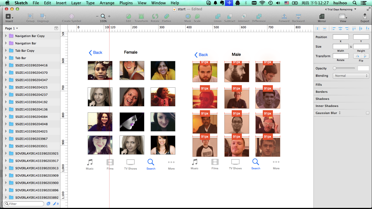The height and width of the screenshot is (209, 372).
Task: Open the Blending mode dropdown
Action: [350, 76]
